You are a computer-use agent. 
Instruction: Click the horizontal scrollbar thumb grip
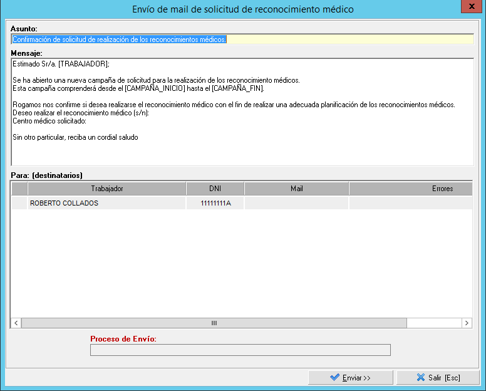pos(214,323)
